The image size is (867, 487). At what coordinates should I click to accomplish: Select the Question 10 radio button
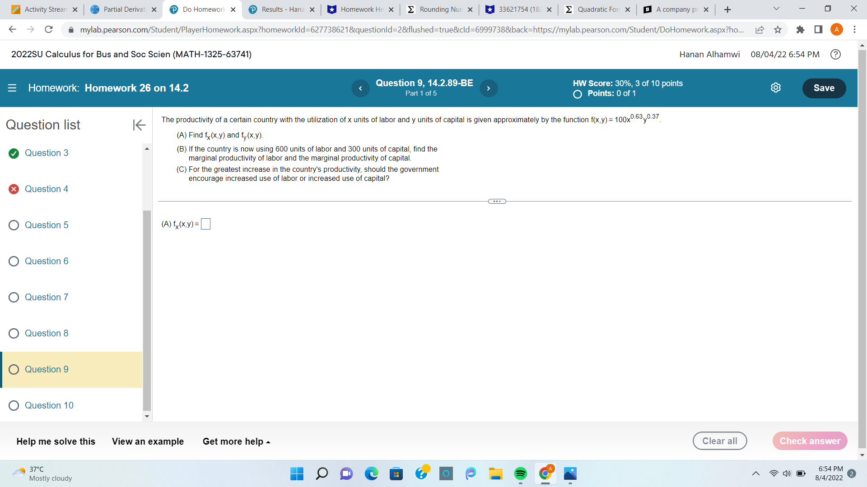coord(14,405)
